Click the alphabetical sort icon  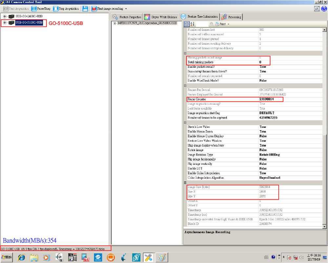click(193, 24)
